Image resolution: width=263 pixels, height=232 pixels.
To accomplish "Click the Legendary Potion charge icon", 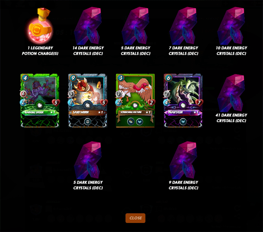I will point(40,26).
